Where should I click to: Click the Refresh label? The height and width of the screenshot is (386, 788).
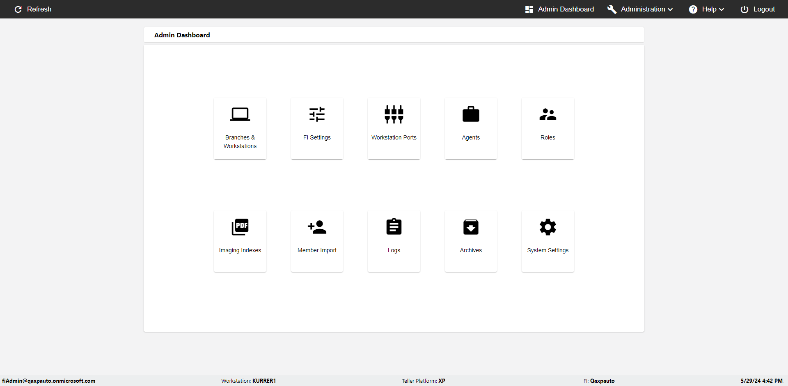click(x=39, y=9)
